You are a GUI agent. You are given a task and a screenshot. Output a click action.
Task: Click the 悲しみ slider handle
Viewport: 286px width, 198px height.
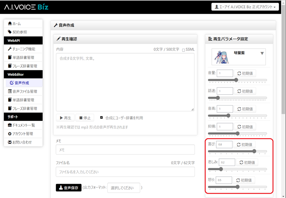click(221, 169)
